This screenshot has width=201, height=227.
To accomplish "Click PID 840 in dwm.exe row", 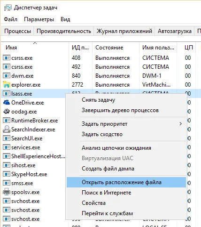I will [x=76, y=76].
